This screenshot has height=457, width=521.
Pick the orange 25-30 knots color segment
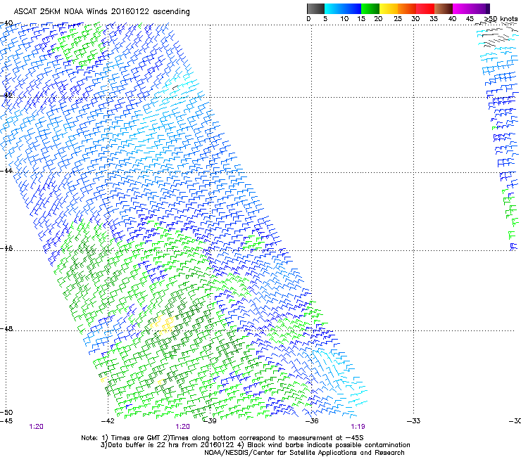(407, 8)
